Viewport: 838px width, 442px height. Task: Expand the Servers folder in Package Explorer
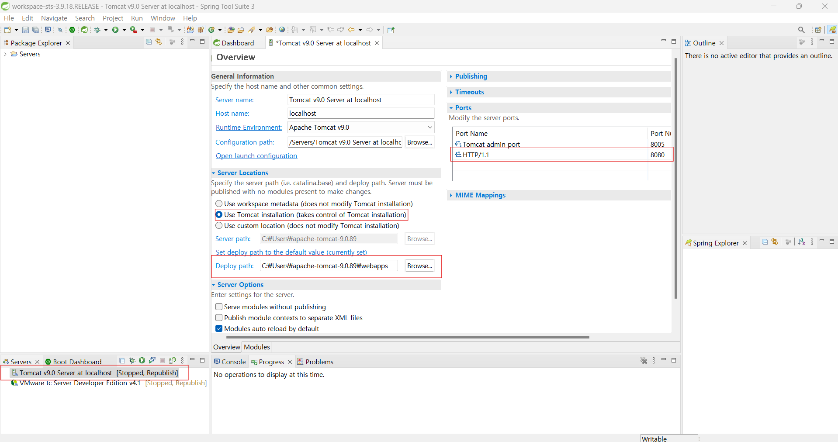point(5,54)
